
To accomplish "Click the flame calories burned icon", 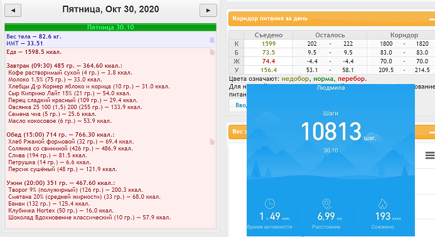I will tap(382, 204).
